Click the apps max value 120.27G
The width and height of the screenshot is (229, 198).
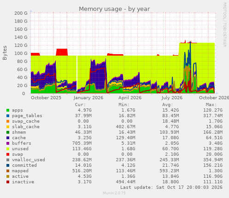pyautogui.click(x=213, y=110)
